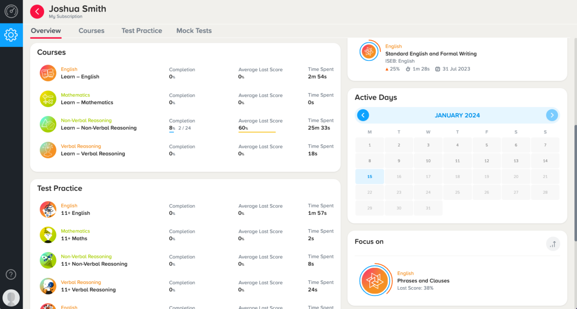The image size is (577, 309).
Task: Click the back arrow next to Joshua Smith
Action: (37, 12)
